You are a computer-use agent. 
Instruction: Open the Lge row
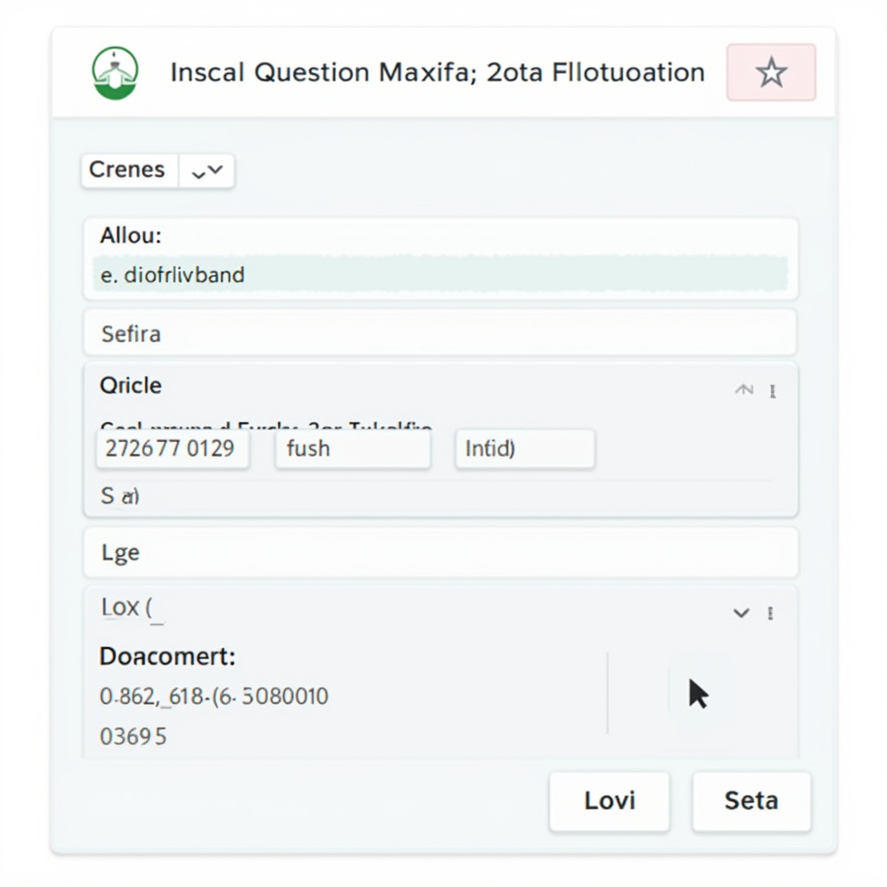click(440, 552)
